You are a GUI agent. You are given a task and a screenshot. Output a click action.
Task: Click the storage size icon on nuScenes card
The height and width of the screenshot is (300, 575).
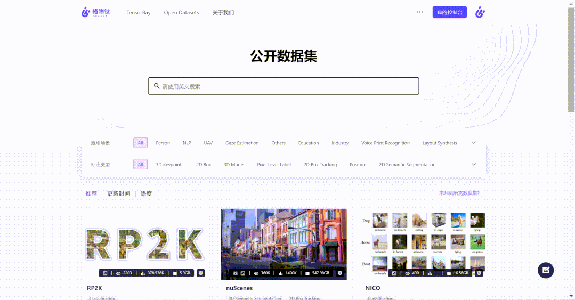click(307, 273)
